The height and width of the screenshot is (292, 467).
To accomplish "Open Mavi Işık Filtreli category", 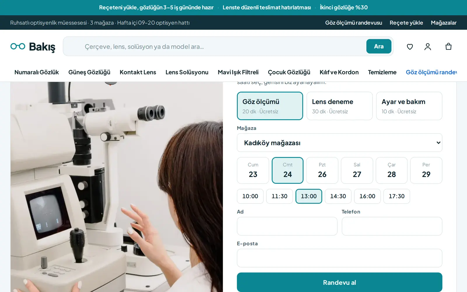I will point(238,72).
